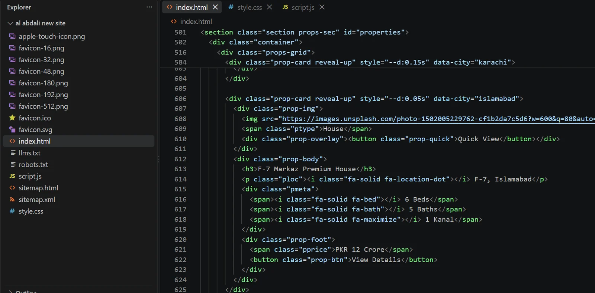Click line number 606 in the gutter
The width and height of the screenshot is (595, 293).
coord(180,99)
